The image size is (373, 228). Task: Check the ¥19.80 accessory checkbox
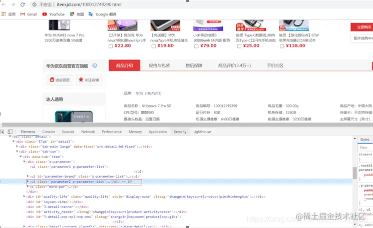point(153,46)
